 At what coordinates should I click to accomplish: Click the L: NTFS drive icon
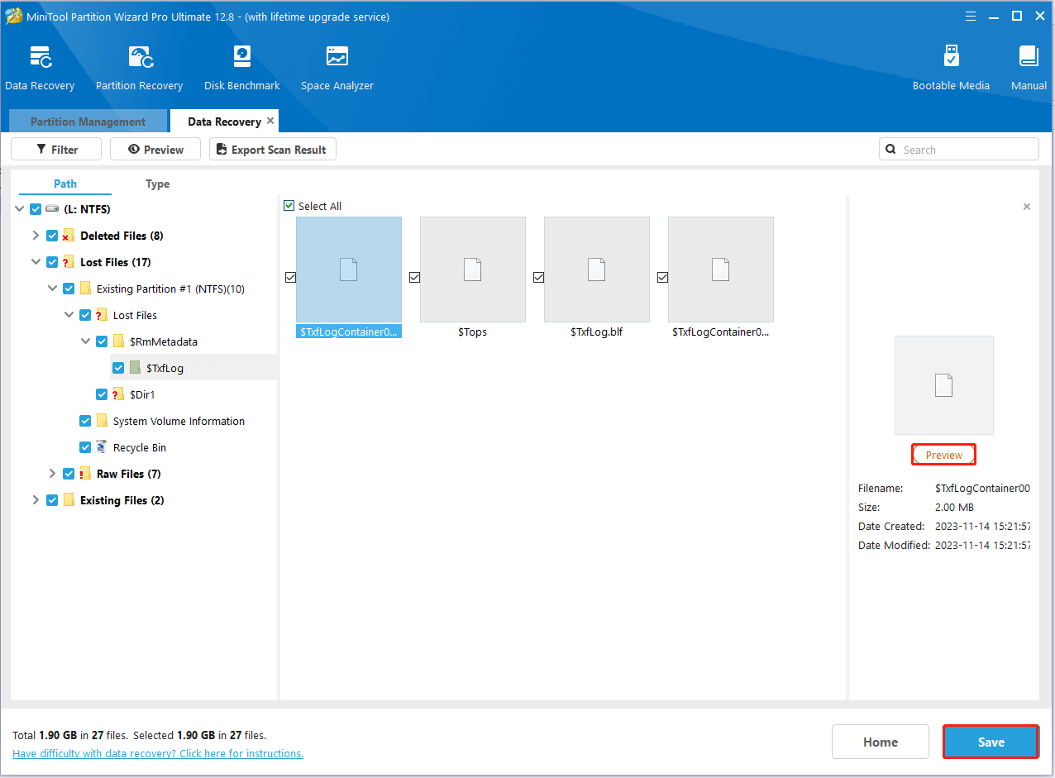coord(52,209)
